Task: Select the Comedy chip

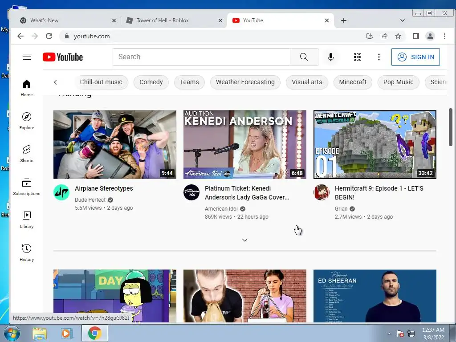Action: tap(151, 82)
